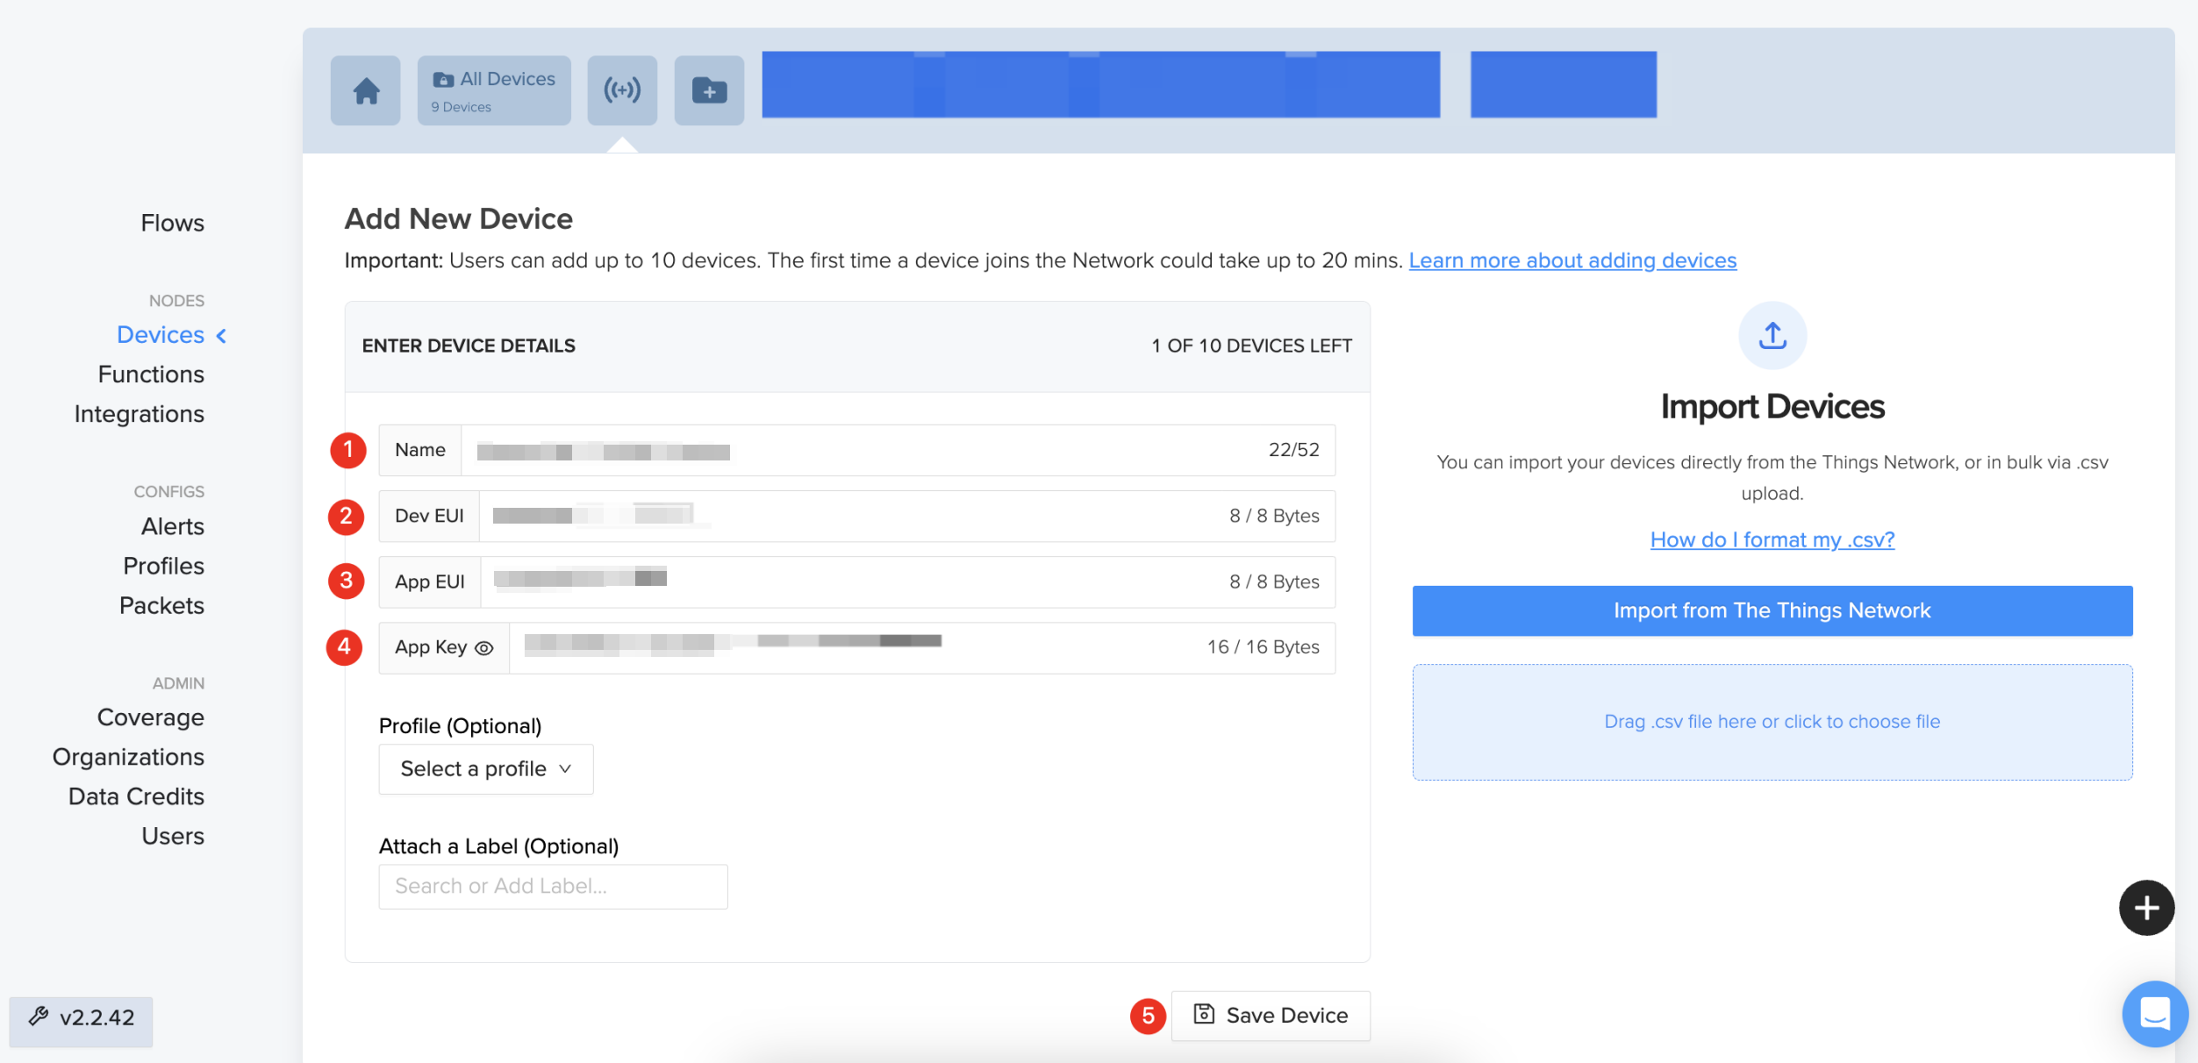The width and height of the screenshot is (2198, 1063).
Task: Click the wrench version v2.2.42 badge
Action: [x=81, y=1018]
